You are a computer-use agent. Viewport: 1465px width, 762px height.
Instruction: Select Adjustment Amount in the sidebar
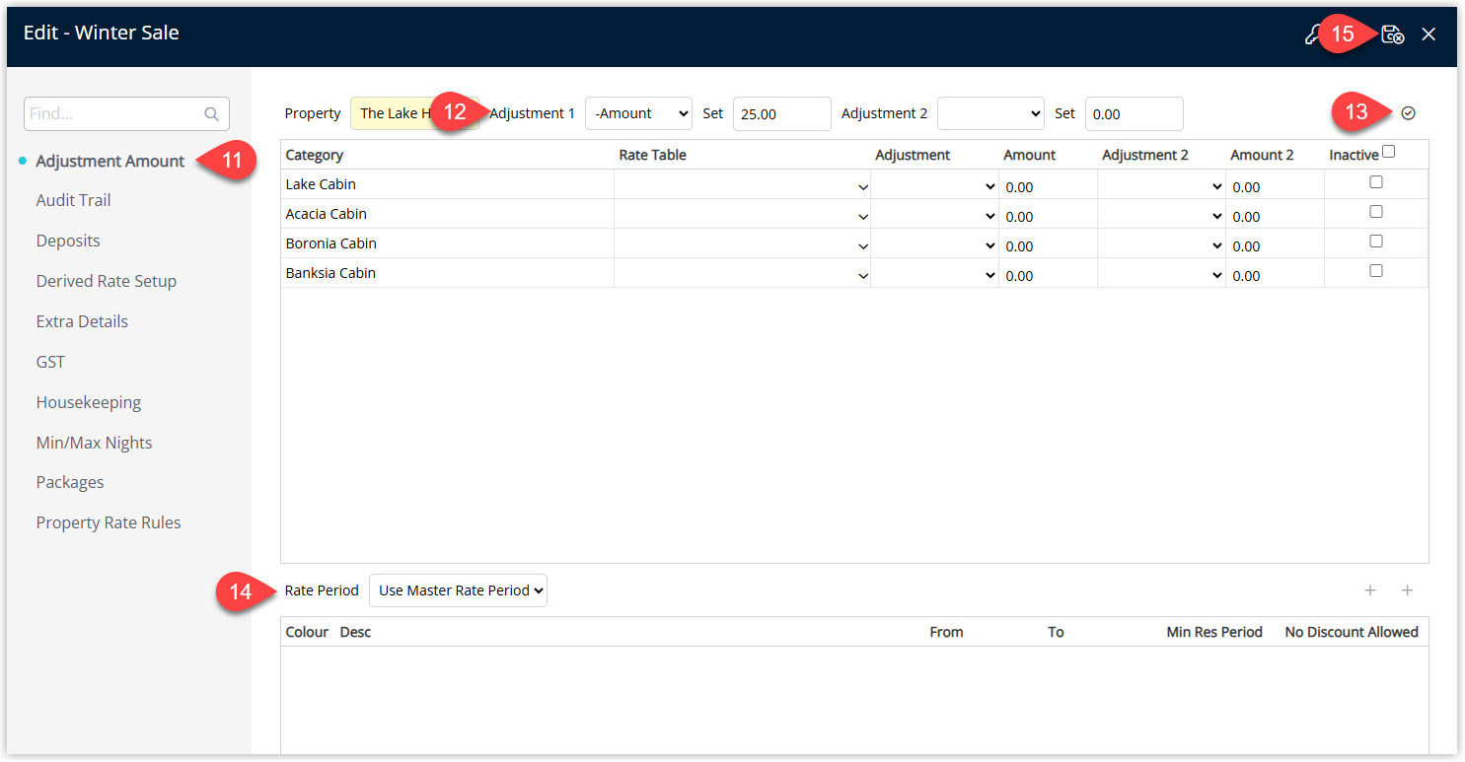(110, 161)
